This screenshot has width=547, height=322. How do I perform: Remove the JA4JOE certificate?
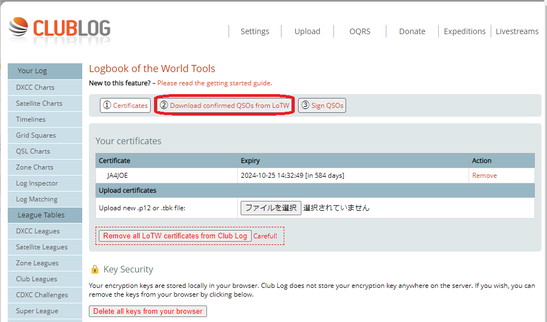[x=484, y=176]
